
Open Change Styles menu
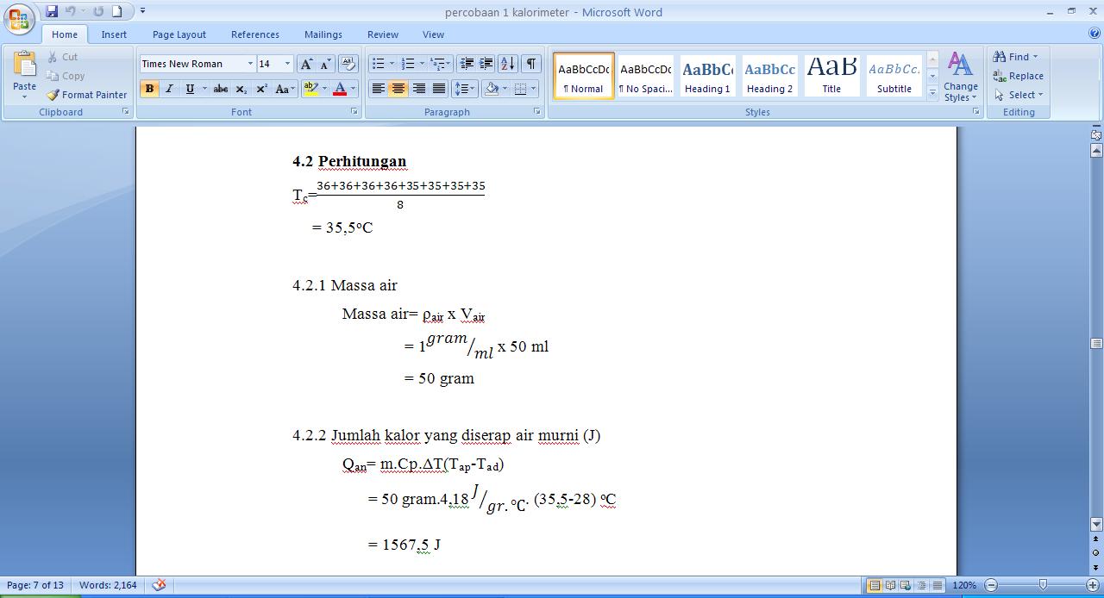960,77
